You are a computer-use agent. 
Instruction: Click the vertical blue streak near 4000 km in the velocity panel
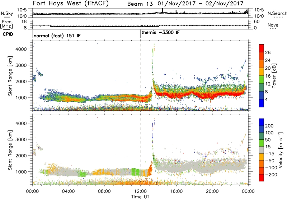(x=153, y=127)
